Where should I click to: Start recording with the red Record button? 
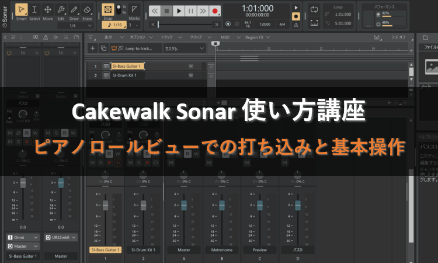click(215, 11)
